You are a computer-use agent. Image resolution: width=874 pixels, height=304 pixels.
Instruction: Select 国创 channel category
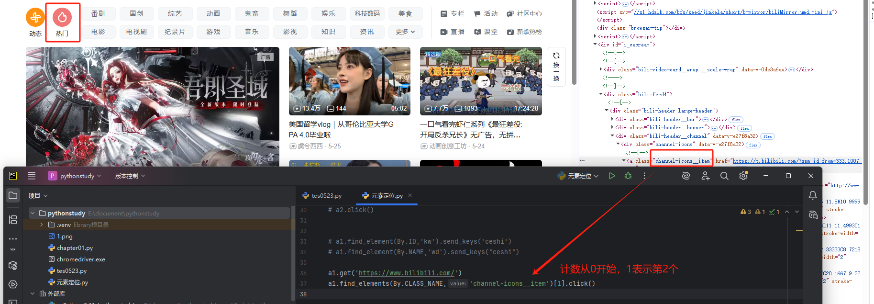coord(136,13)
